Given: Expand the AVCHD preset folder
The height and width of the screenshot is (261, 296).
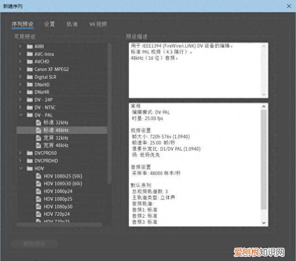Looking at the screenshot, I should pyautogui.click(x=20, y=62).
